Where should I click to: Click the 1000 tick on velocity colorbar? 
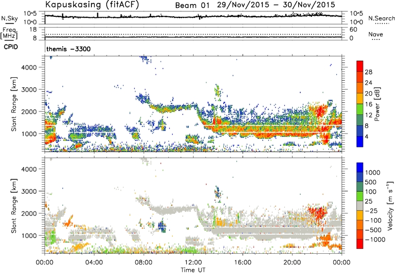[x=372, y=172]
